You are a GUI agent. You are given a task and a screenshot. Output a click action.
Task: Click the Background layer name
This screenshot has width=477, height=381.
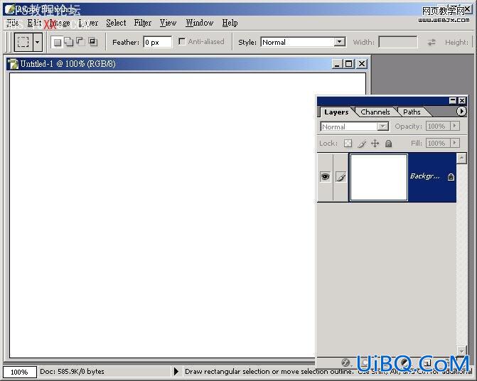424,176
